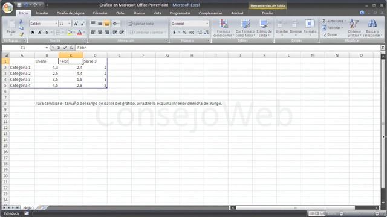This screenshot has height=217, width=387.
Task: Toggle underline with the S button
Action: (47, 32)
